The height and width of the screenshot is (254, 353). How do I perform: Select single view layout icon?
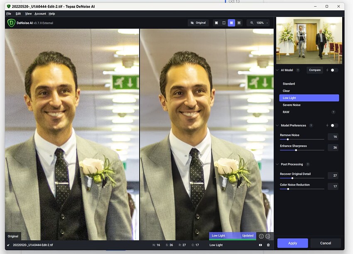(x=216, y=23)
